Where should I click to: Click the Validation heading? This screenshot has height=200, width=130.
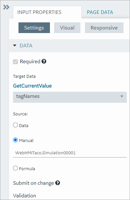pyautogui.click(x=25, y=195)
